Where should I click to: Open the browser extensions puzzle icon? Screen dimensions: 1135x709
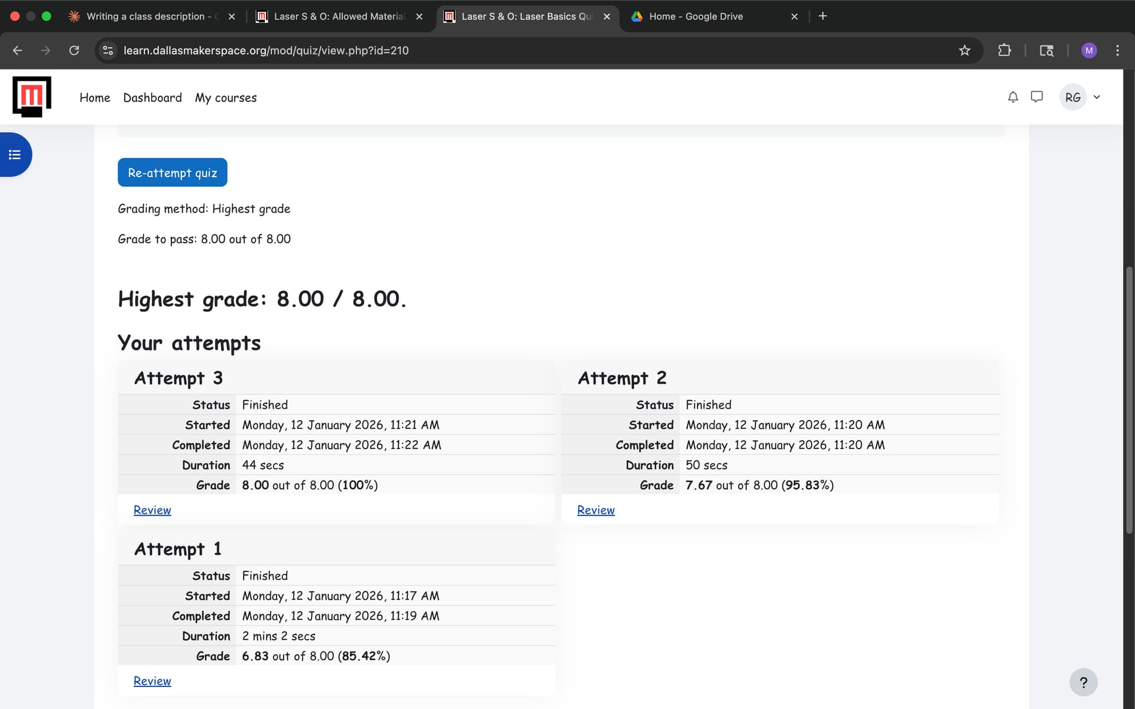click(x=1004, y=50)
